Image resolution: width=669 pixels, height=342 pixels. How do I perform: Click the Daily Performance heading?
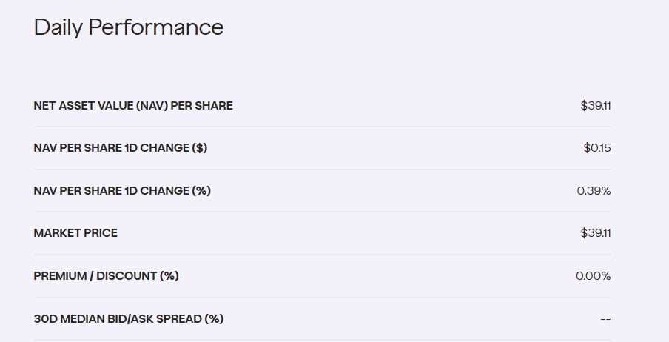(128, 27)
